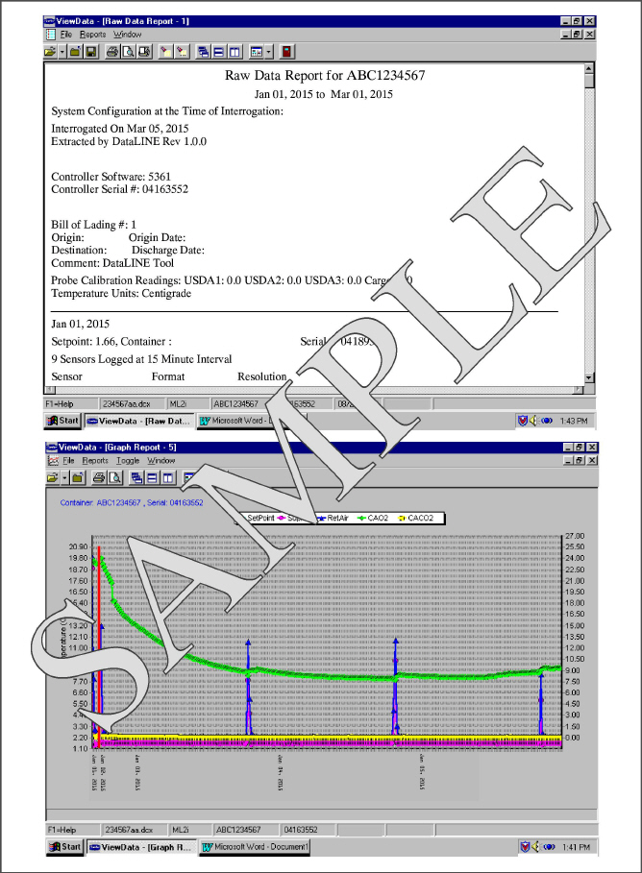Viewport: 642px width, 873px height.
Task: Click the SetPoint entry in the graph legend
Action: [x=257, y=519]
